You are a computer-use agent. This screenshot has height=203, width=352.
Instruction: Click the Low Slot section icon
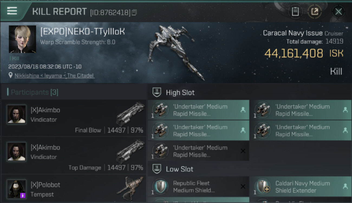(157, 169)
